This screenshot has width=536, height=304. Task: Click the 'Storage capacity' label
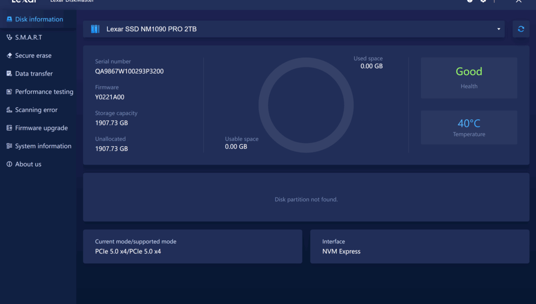coord(116,113)
